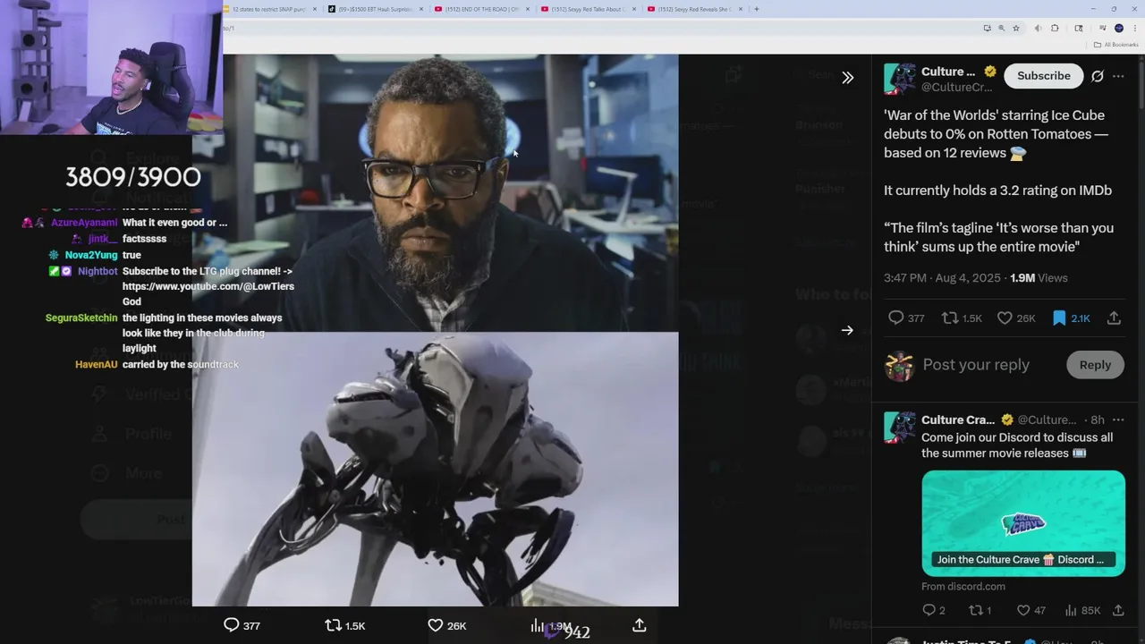Click the Subscribe button on Culture Crave

(1043, 76)
